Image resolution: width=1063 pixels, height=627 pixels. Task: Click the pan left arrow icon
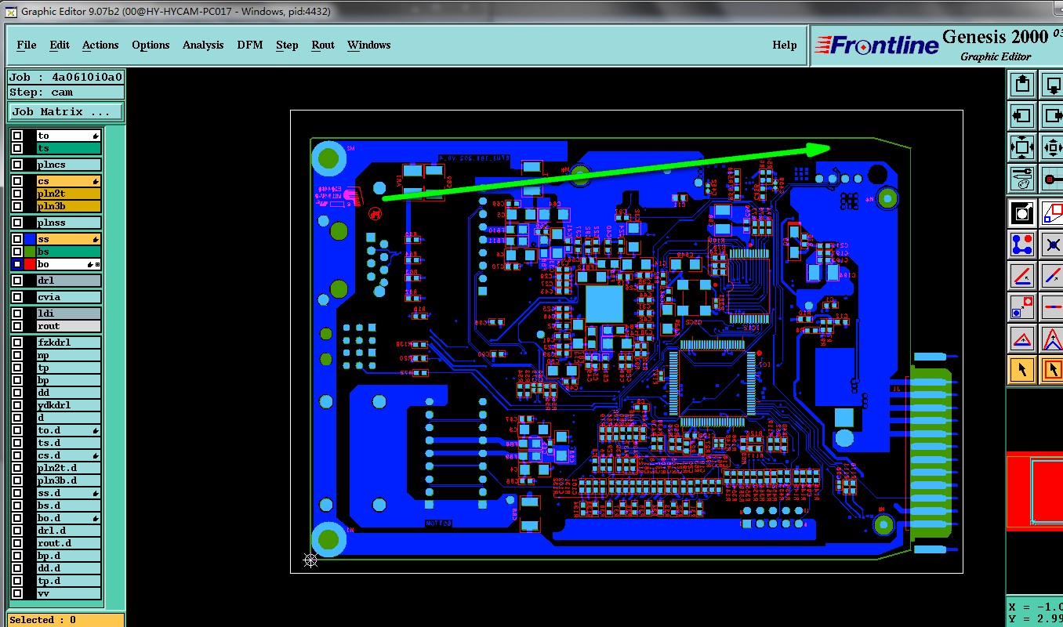point(1021,115)
